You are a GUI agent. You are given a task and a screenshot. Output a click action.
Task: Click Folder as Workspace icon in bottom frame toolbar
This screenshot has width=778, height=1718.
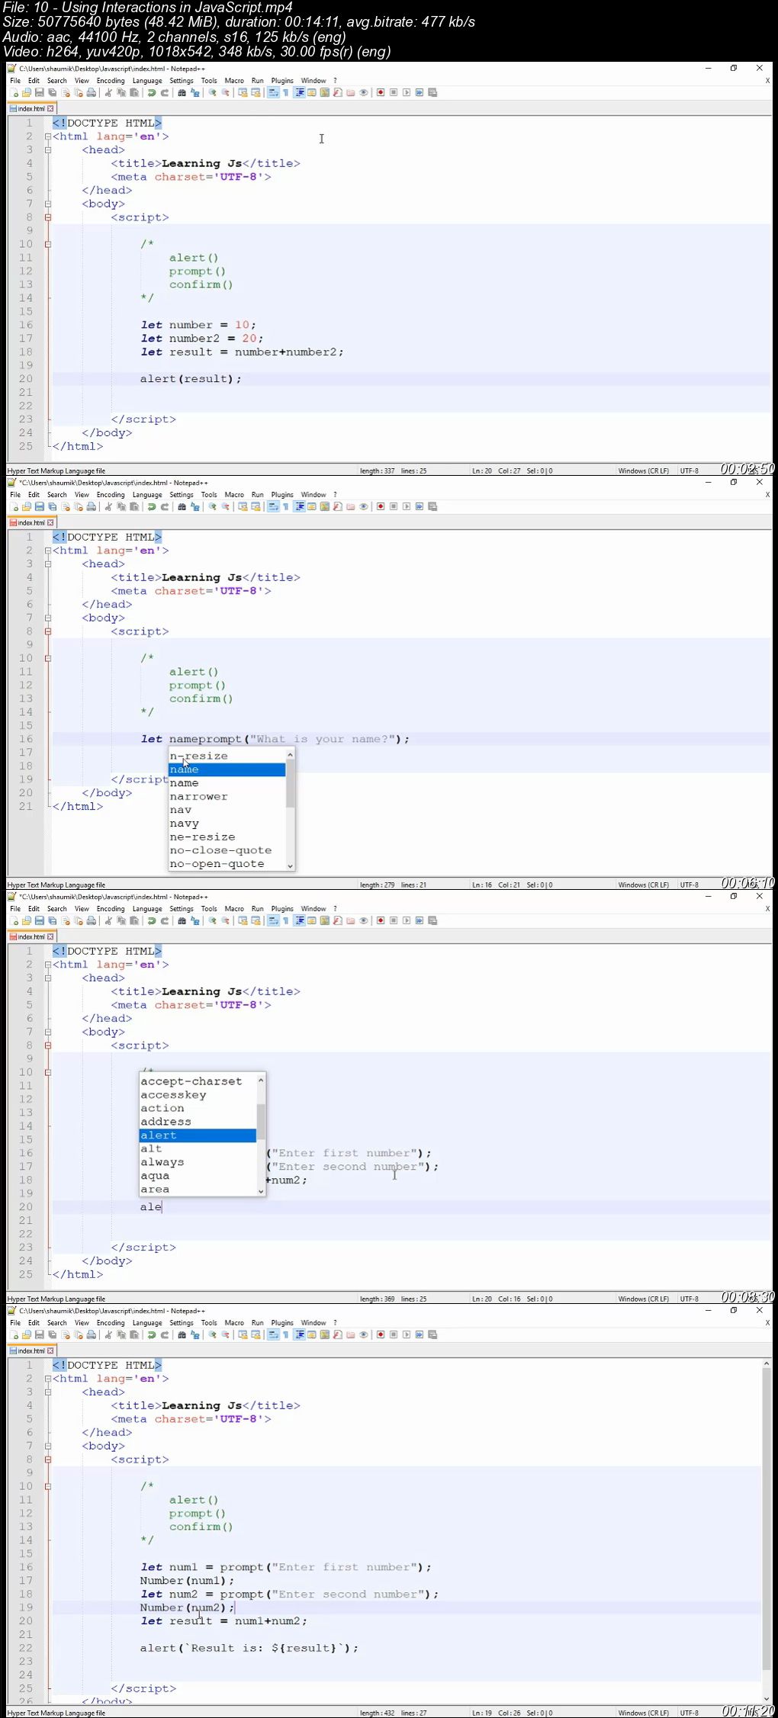(x=350, y=1335)
